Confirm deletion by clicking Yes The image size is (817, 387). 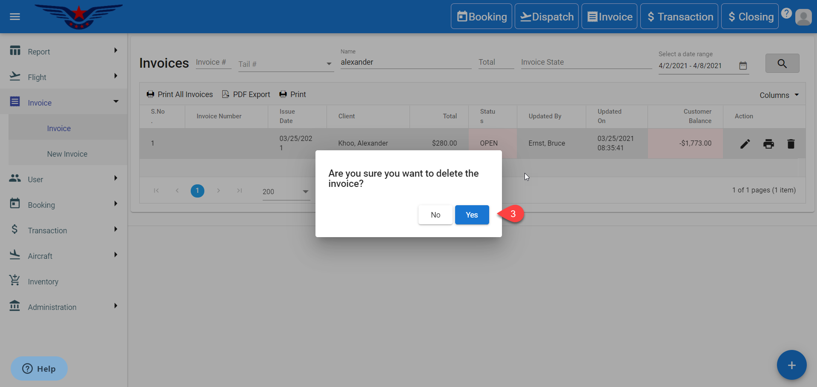point(472,215)
